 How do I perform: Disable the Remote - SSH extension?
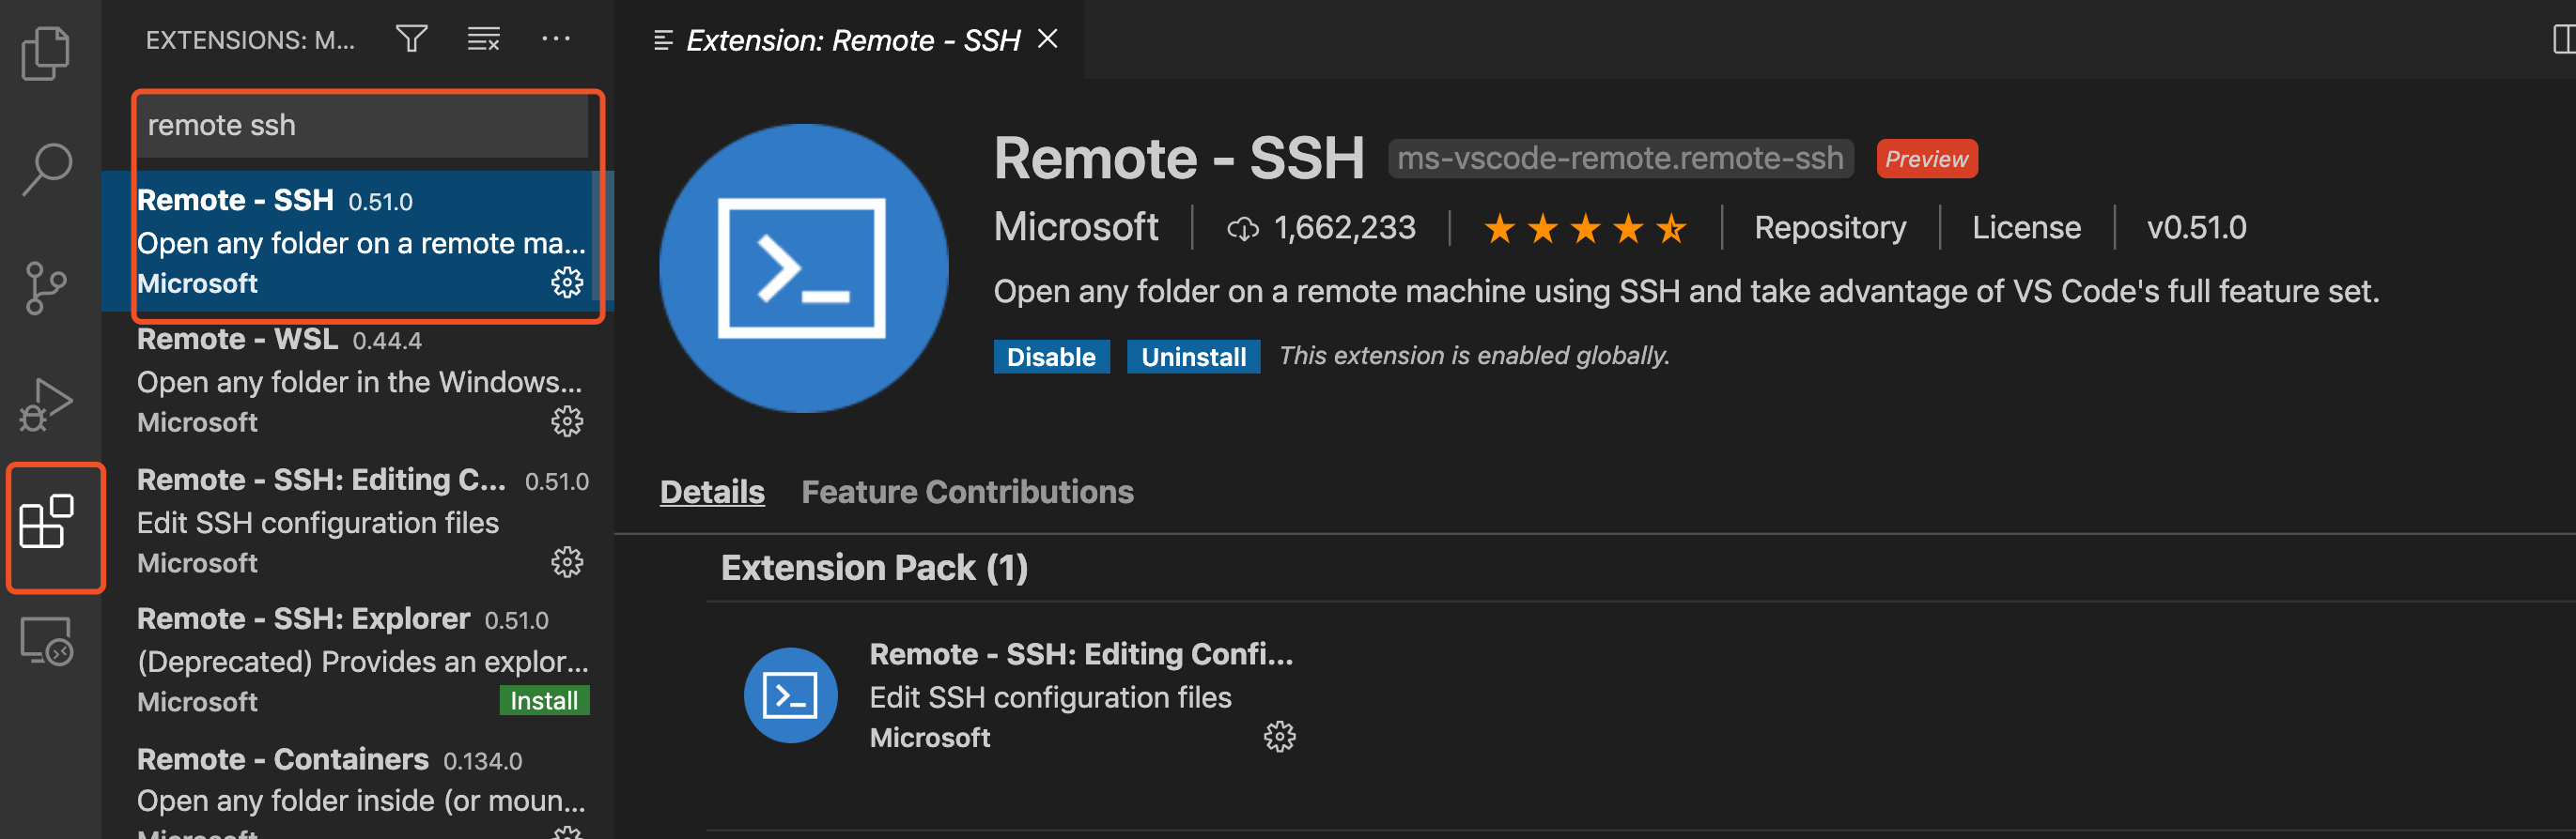(1051, 357)
